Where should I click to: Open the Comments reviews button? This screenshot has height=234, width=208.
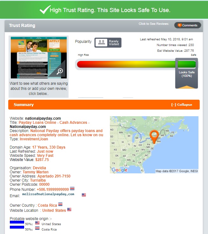pos(188,25)
